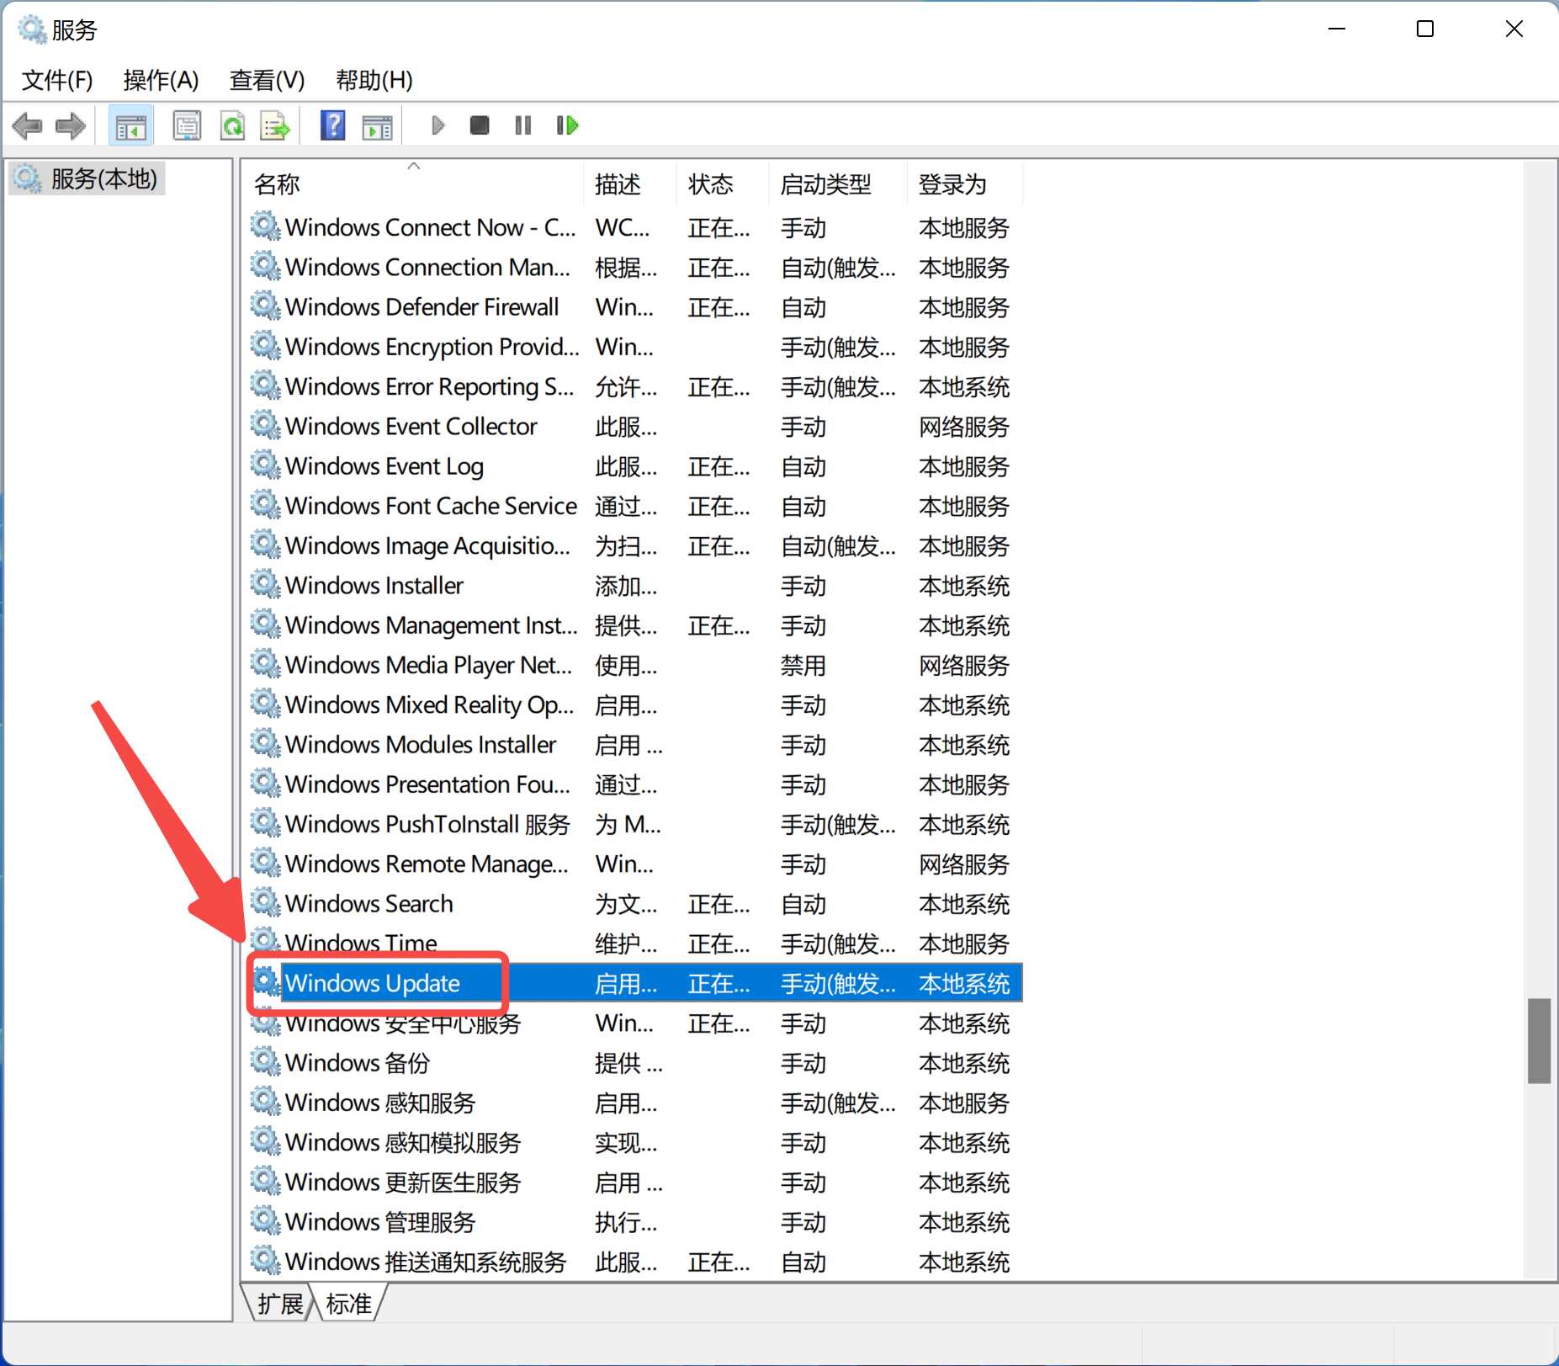Sort by the 状态 column header
The image size is (1559, 1366).
point(722,184)
